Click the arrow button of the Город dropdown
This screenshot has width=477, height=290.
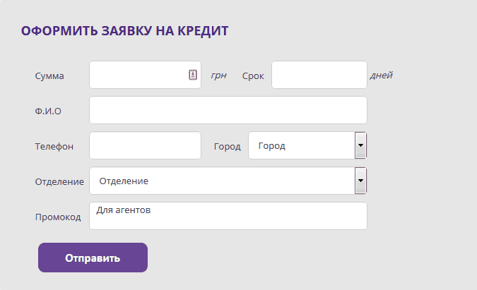point(360,145)
